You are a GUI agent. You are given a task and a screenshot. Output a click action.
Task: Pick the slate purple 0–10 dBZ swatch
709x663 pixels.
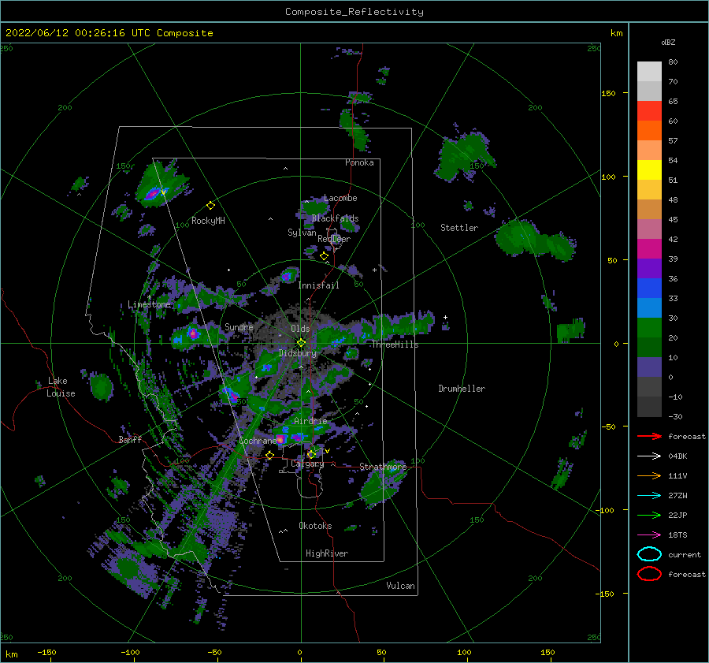click(649, 367)
